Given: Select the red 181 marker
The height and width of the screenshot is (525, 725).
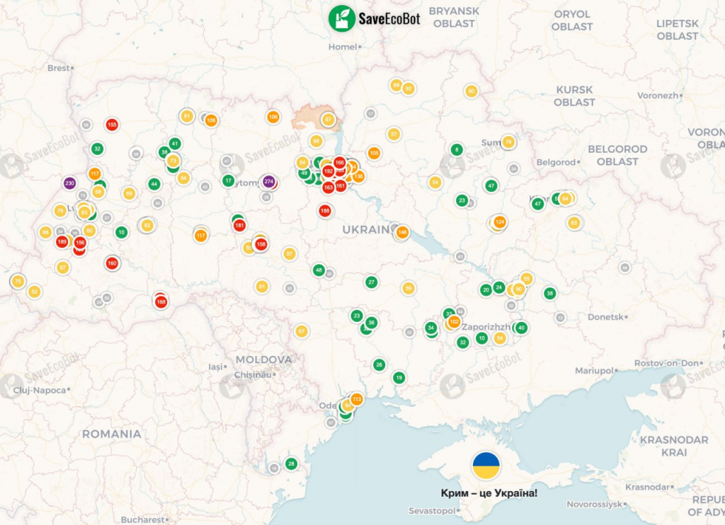Looking at the screenshot, I should coord(239,226).
